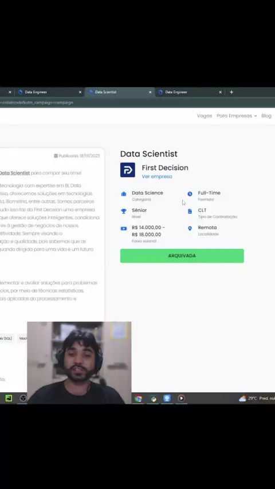Open the weather widget showing 29°C
Image resolution: width=275 pixels, height=489 pixels.
[257, 399]
